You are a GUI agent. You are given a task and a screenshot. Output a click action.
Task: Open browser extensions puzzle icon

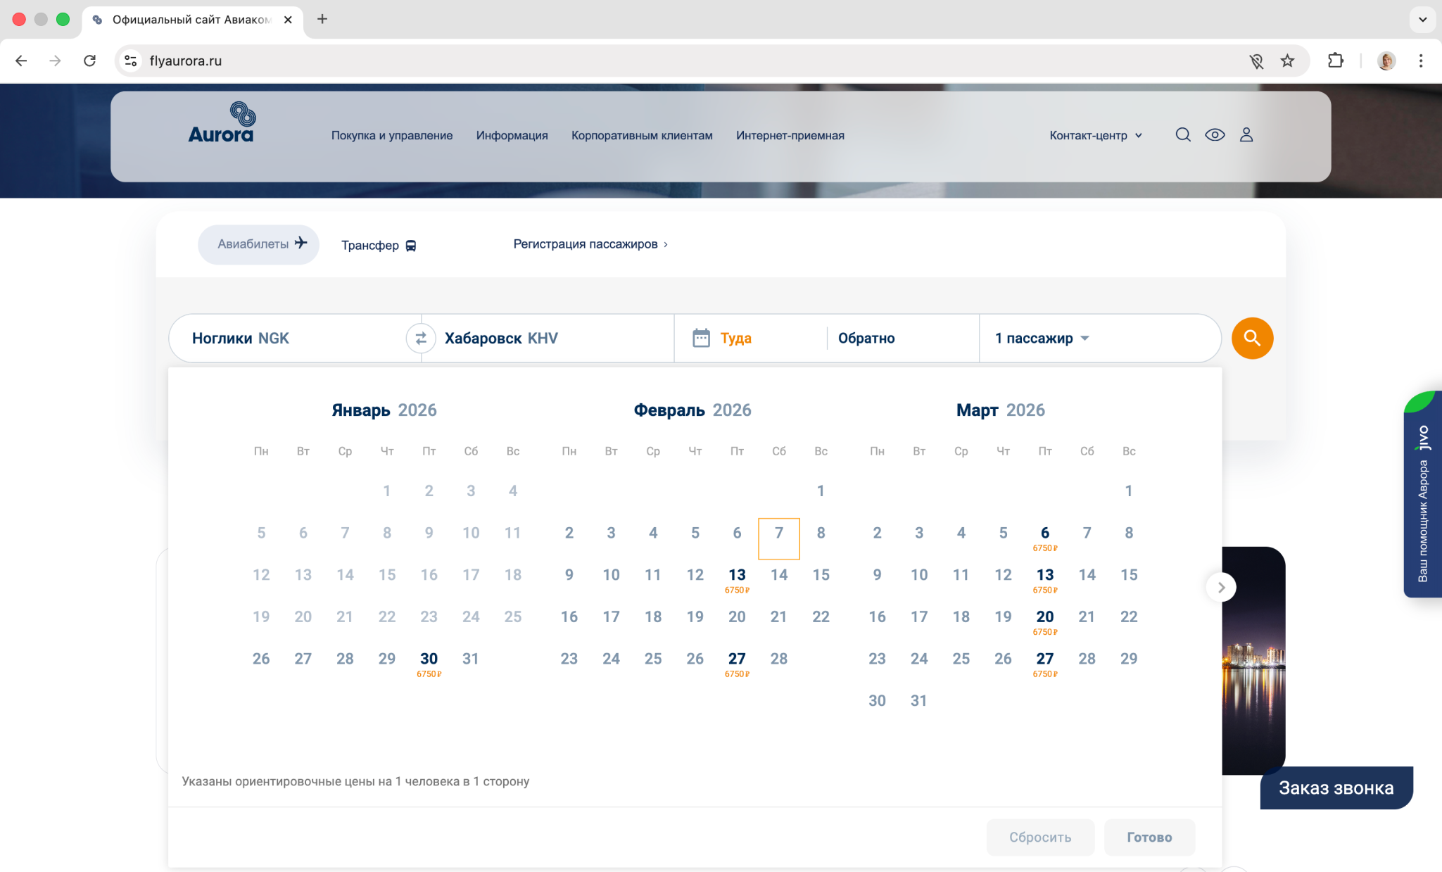point(1335,61)
